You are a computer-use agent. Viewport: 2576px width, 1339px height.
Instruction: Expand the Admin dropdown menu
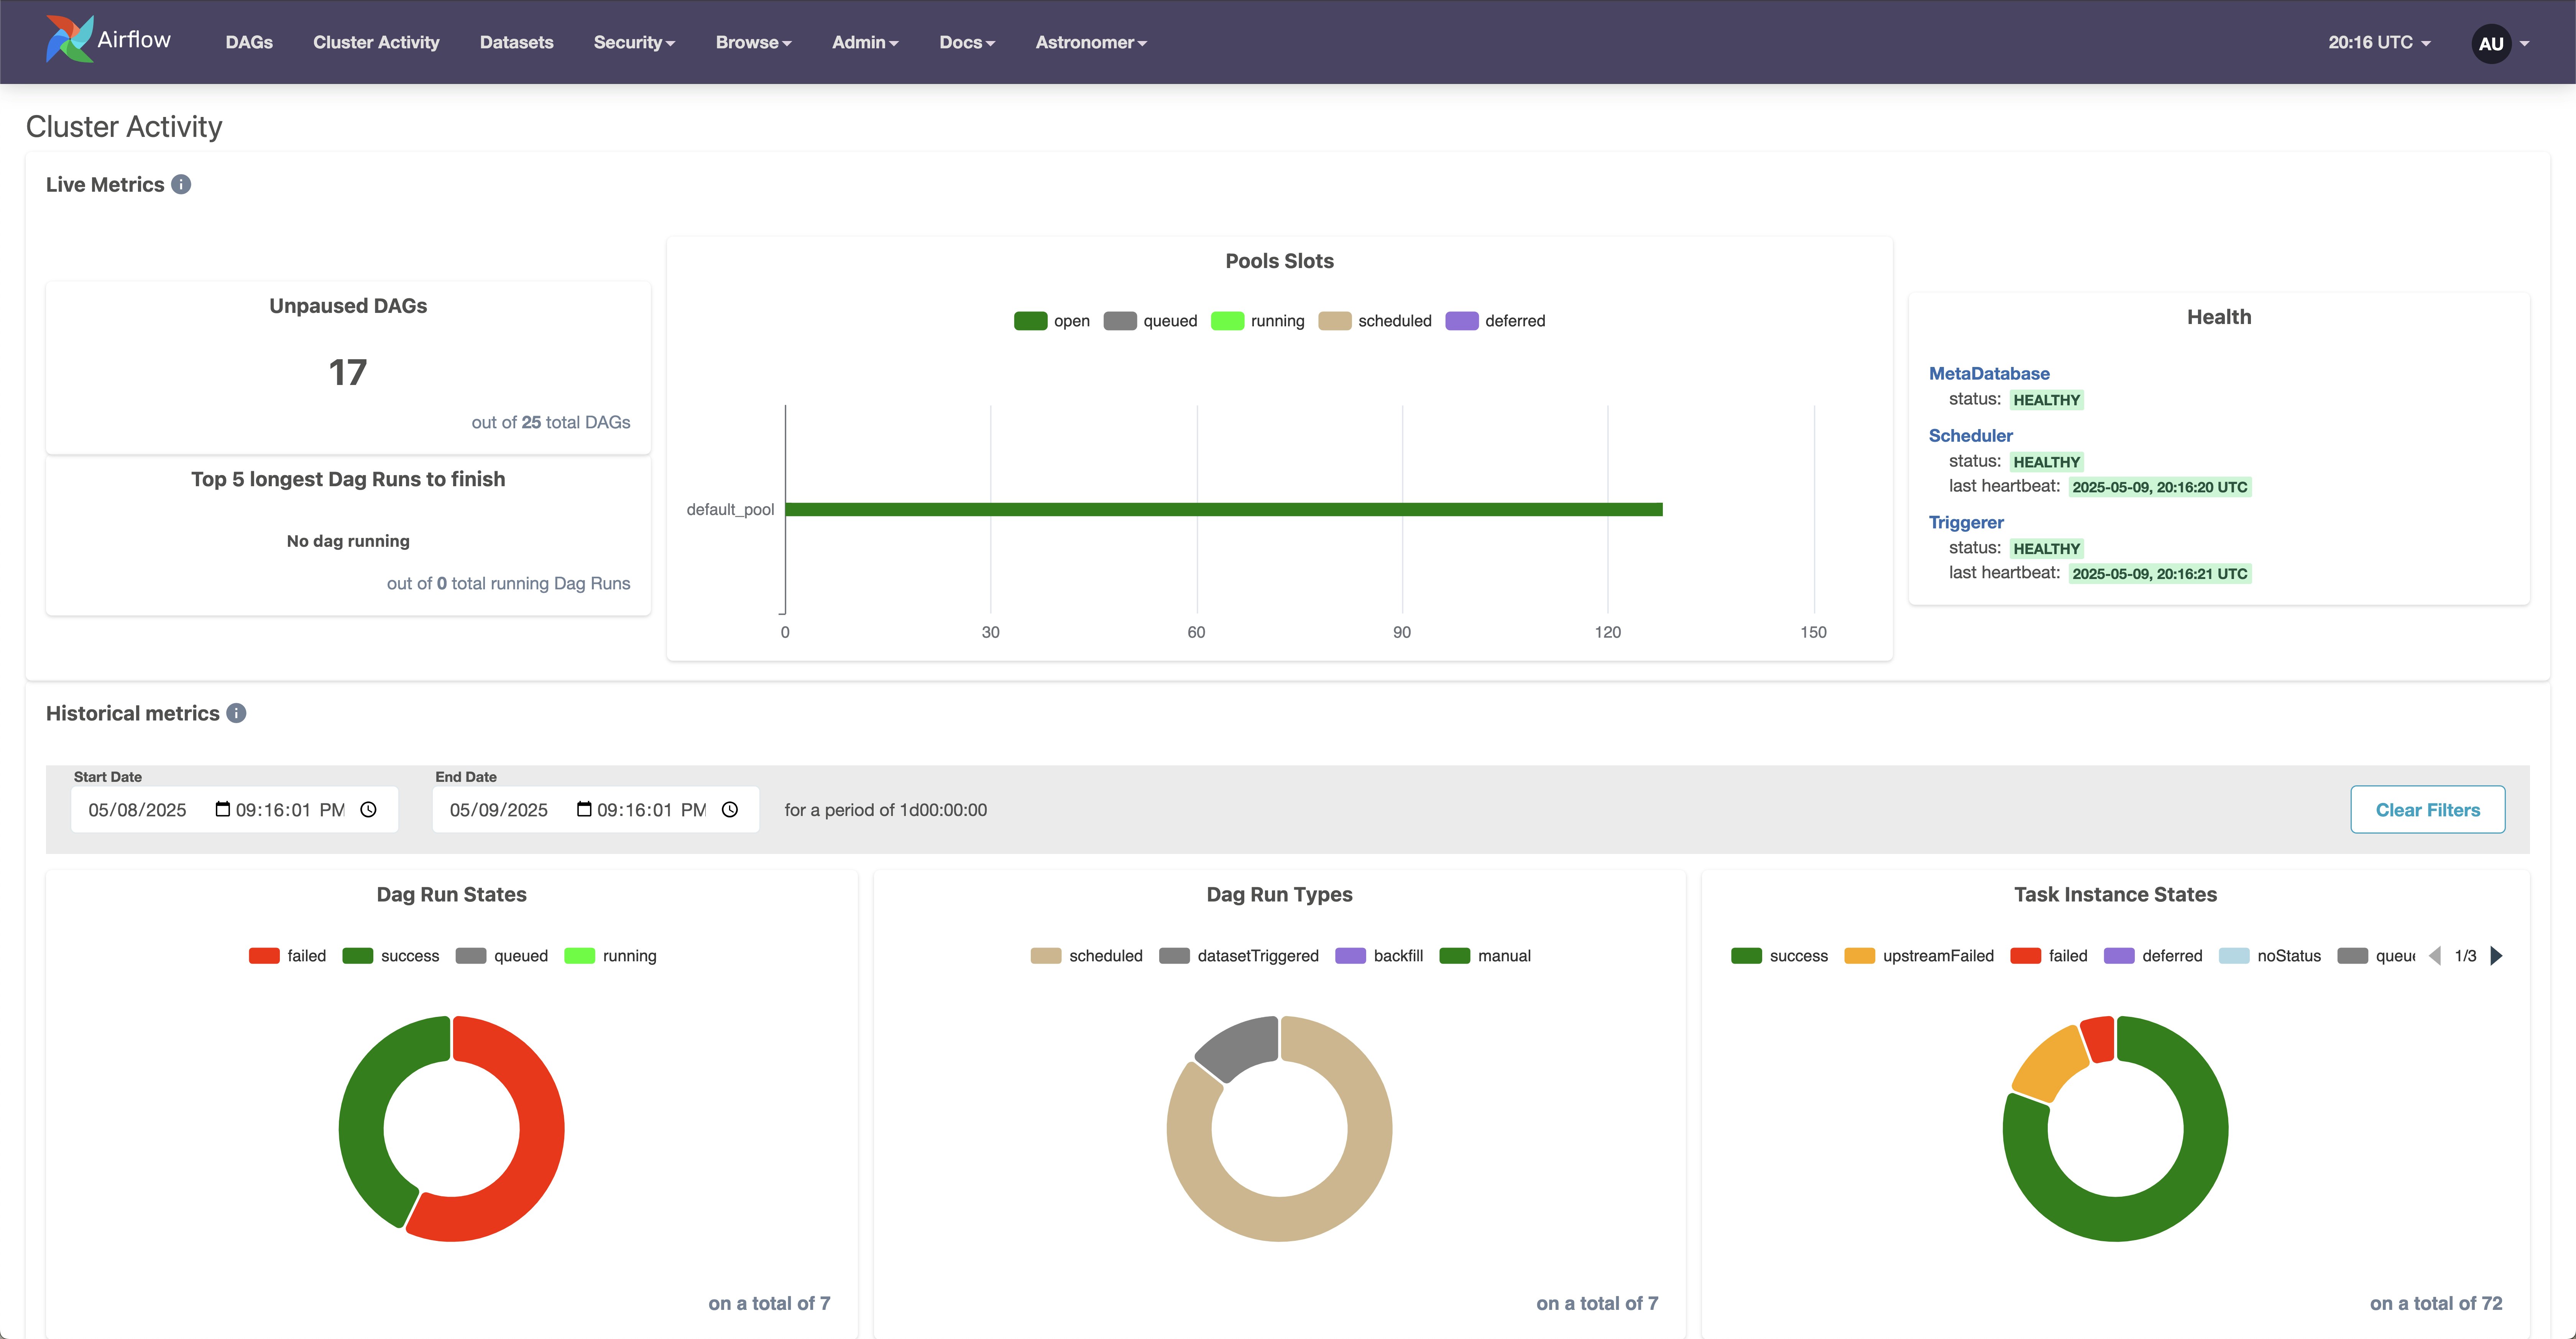(x=865, y=42)
